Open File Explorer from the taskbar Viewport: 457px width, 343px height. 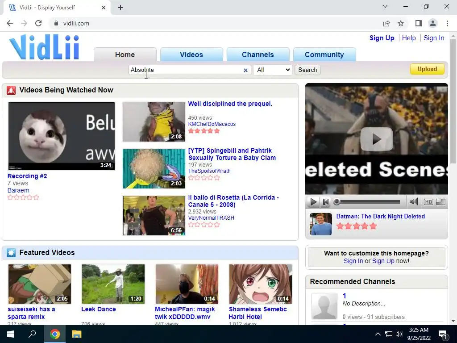pyautogui.click(x=77, y=334)
